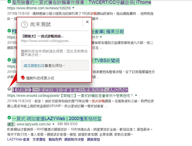The width and height of the screenshot is (192, 146).
Task: Click the phone number 080 905 0333
Action: click(x=68, y=124)
